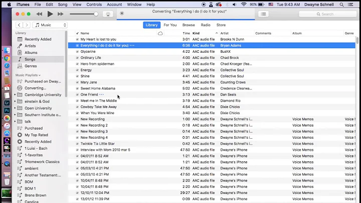
Task: Select Albums in the sidebar
Action: tap(31, 53)
